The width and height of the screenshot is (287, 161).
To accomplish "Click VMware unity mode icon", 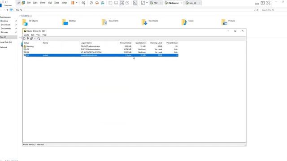I will [x=127, y=3].
